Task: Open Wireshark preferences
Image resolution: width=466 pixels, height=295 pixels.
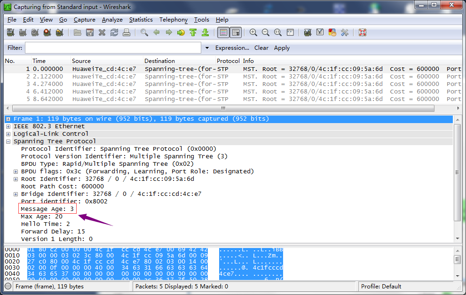Action: point(345,32)
